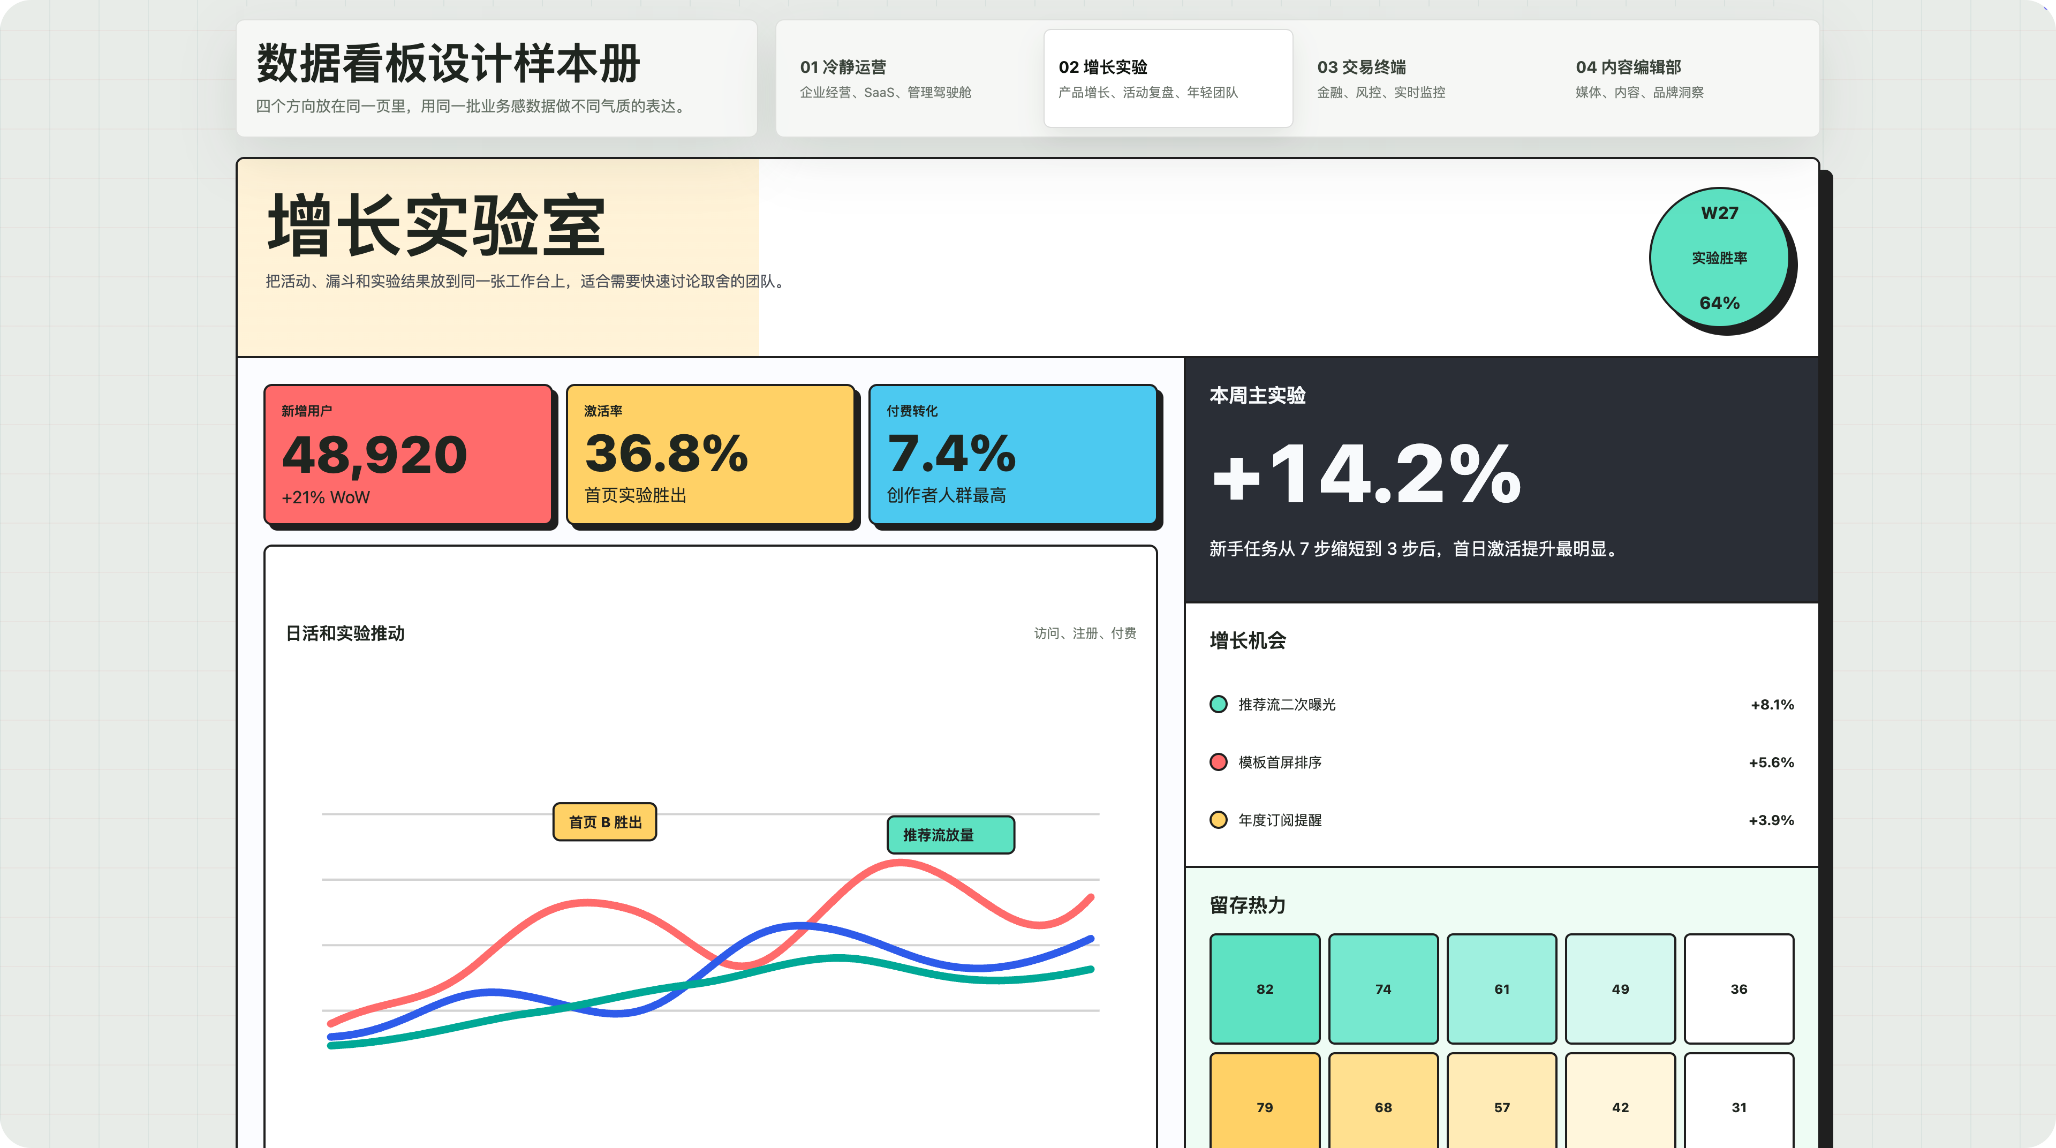Click the 首页实验胜出 caption
Viewport: 2056px width, 1148px height.
636,495
